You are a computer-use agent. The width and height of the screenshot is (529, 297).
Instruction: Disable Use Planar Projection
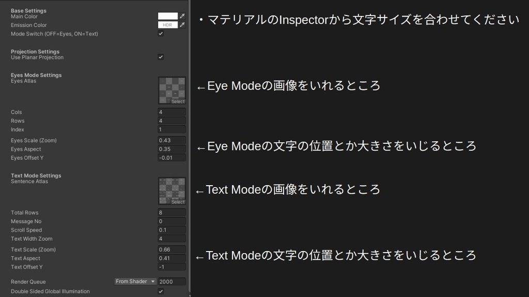coord(161,57)
